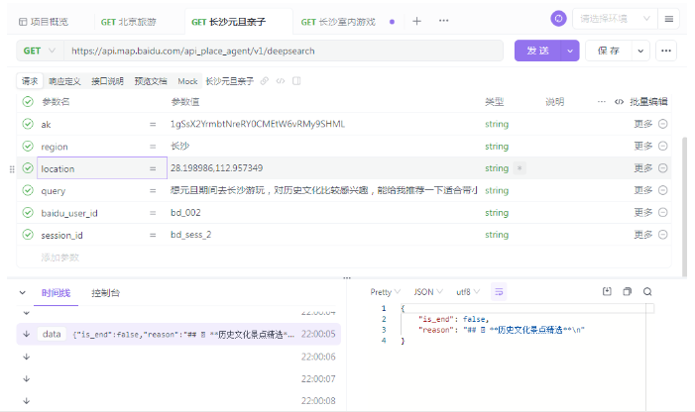The image size is (695, 412).
Task: Open the JSON type dropdown
Action: [x=427, y=292]
